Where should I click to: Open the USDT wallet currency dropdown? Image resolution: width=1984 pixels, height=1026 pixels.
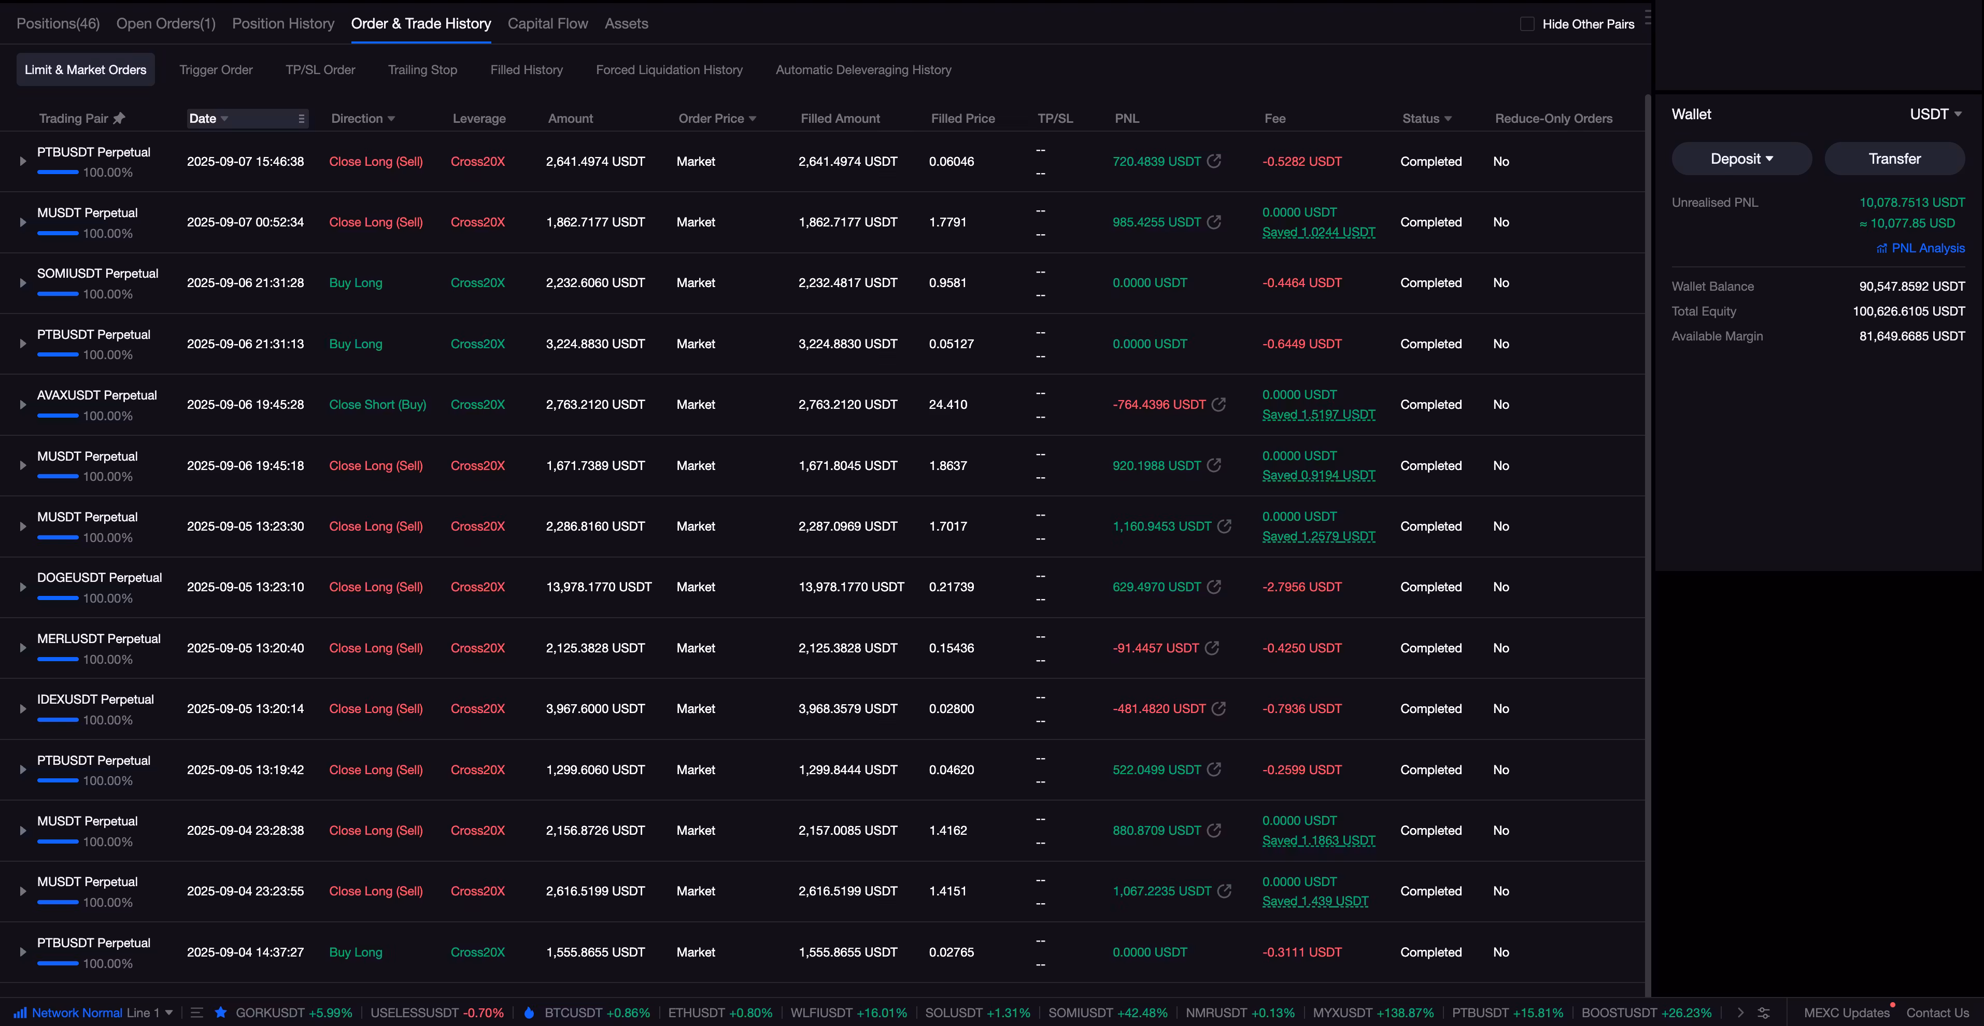click(1935, 114)
